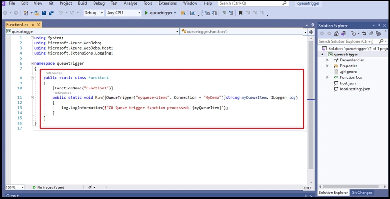This screenshot has height=199, width=390.
Task: Click the Show All Files icon
Action: 379,33
